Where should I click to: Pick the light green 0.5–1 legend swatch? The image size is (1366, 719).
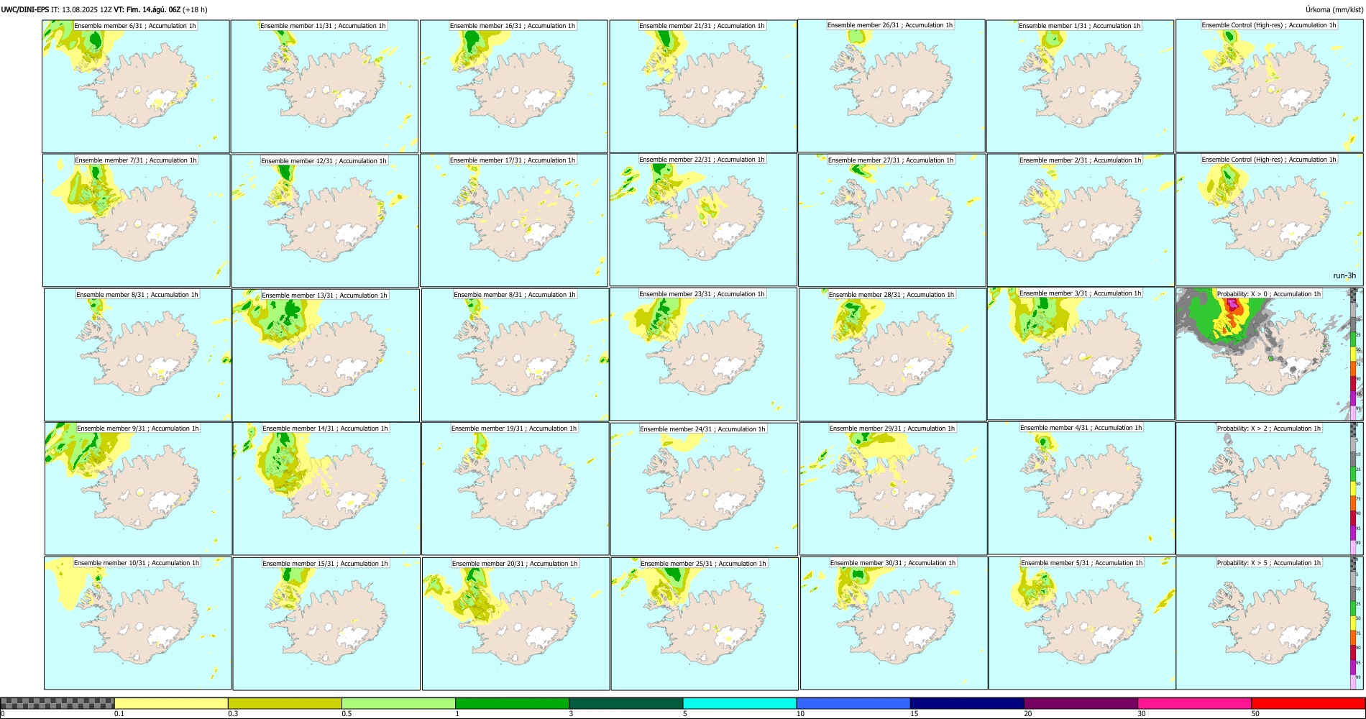(x=398, y=703)
